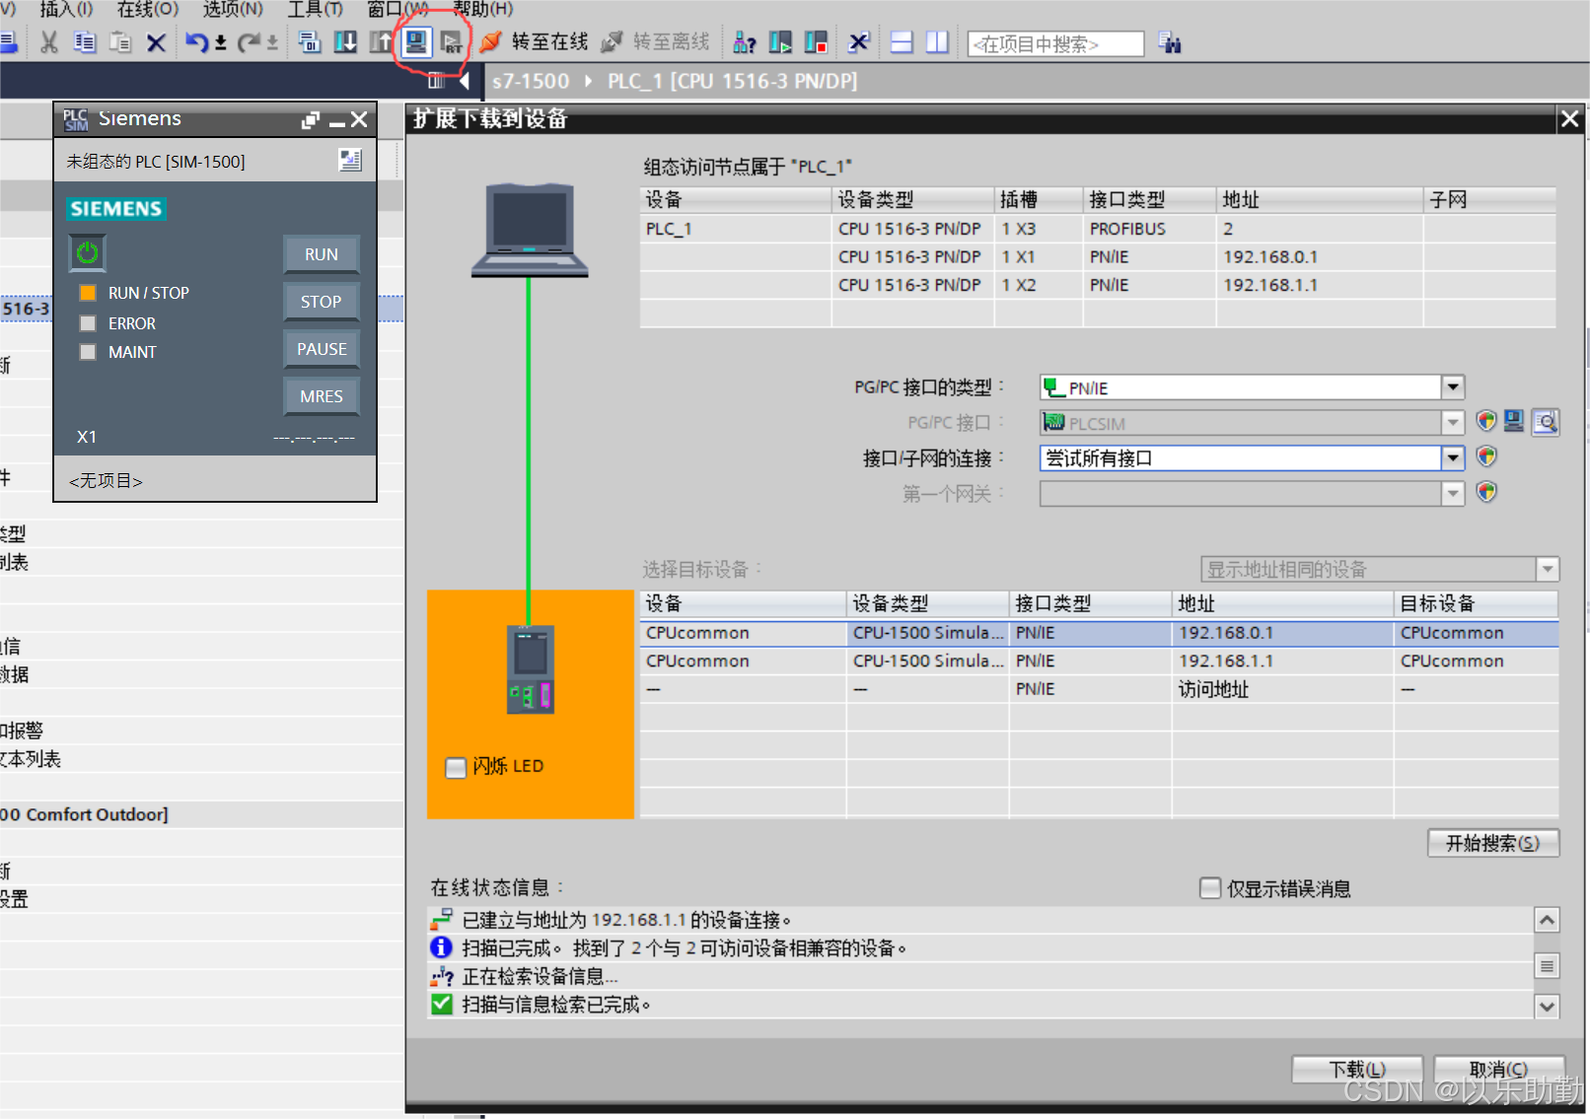Click the Delete X toolbar icon
1590x1119 pixels.
[x=156, y=43]
